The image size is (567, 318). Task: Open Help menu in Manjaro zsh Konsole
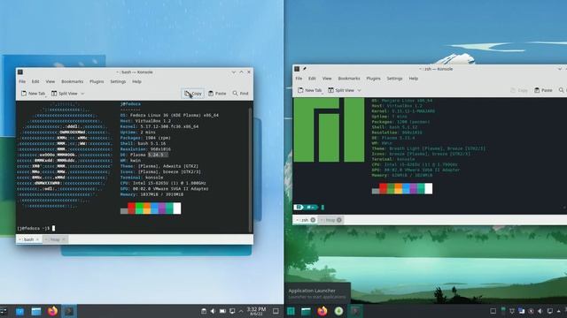pos(414,79)
